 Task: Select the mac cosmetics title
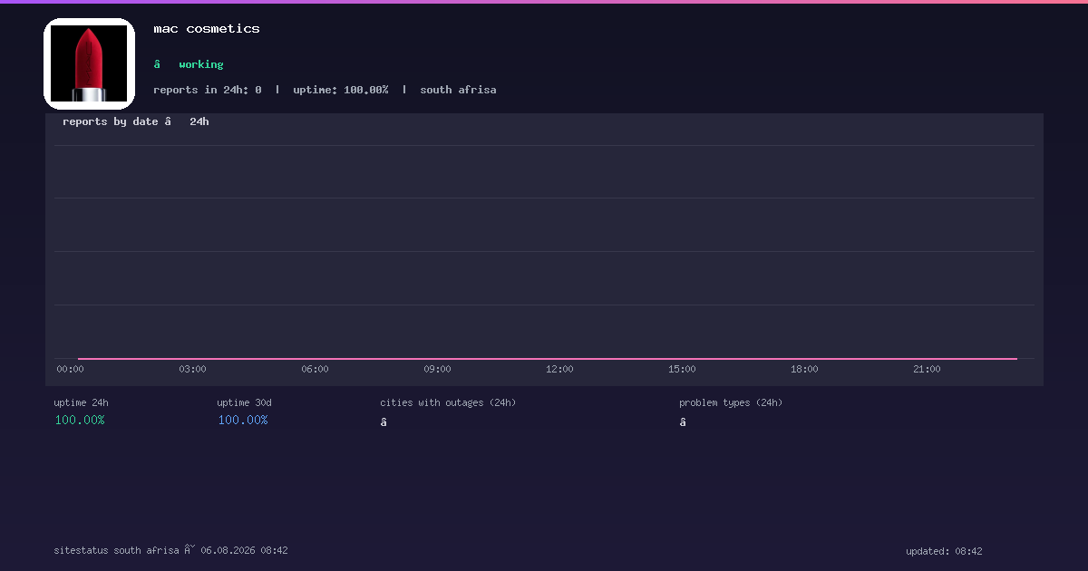click(x=207, y=29)
